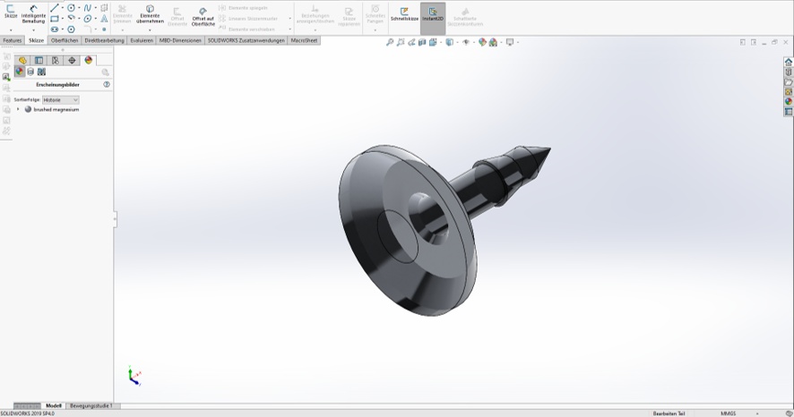Select the Polygon sketch tool
The height and width of the screenshot is (417, 794).
coord(71,30)
